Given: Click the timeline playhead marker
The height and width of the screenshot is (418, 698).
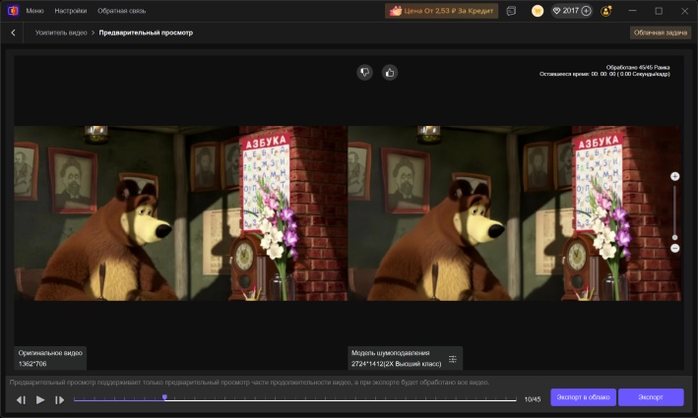Looking at the screenshot, I should [164, 397].
